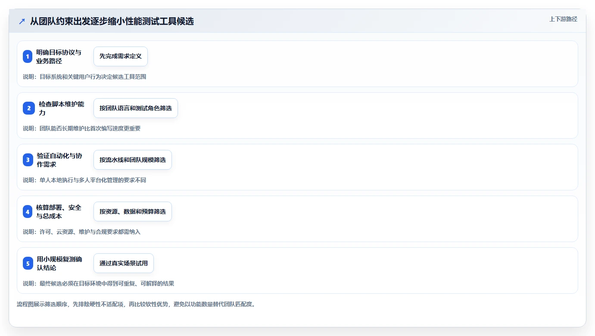Click step heading 用小规模复测确认结论
This screenshot has height=336, width=595.
59,263
